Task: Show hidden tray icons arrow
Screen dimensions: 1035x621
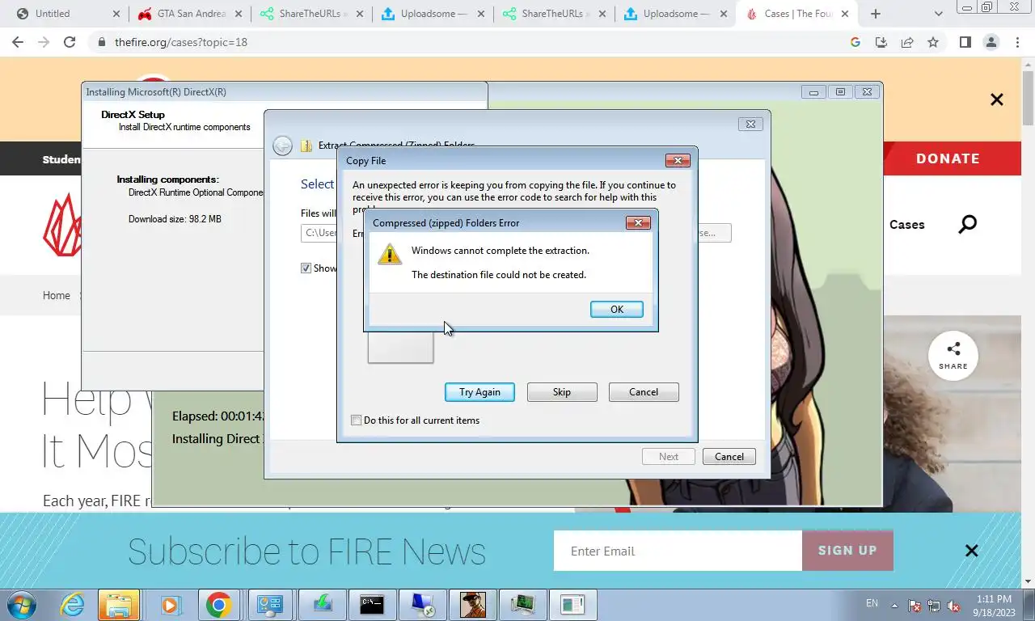Action: [x=894, y=605]
